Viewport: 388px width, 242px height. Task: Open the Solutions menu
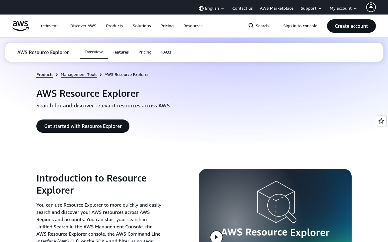[142, 26]
